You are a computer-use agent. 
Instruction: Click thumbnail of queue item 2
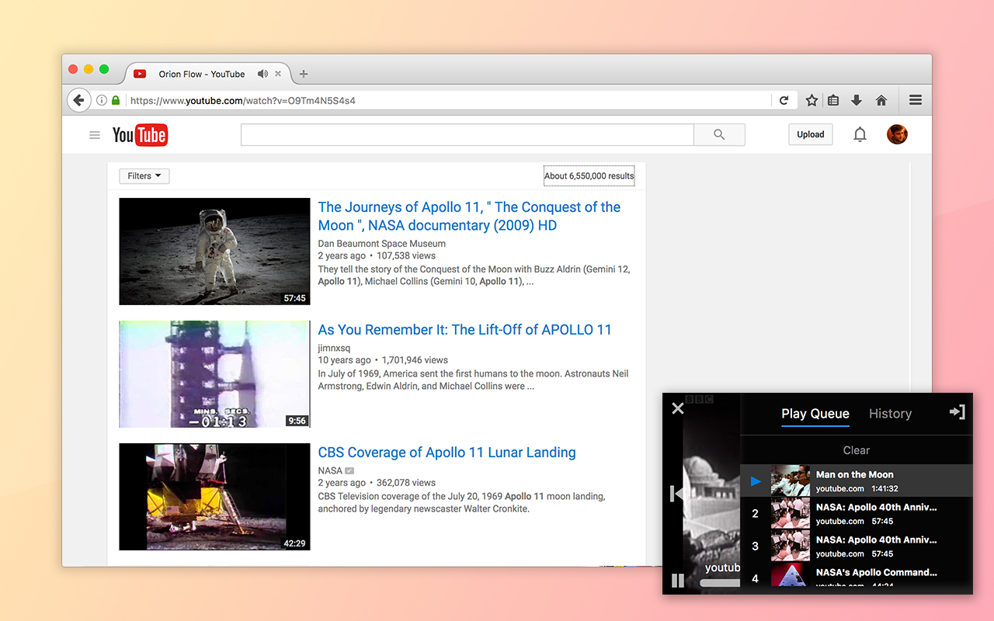click(791, 513)
